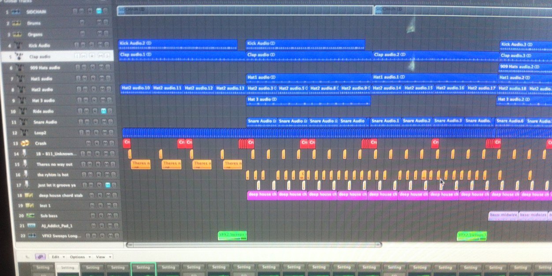Click the Inst 1 keyboard icon
Screen dimensions: 552x276
pos(29,205)
